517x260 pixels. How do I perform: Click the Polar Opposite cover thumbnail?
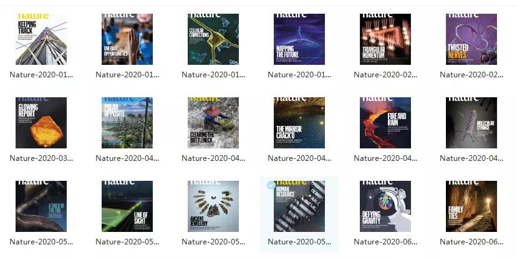(127, 123)
